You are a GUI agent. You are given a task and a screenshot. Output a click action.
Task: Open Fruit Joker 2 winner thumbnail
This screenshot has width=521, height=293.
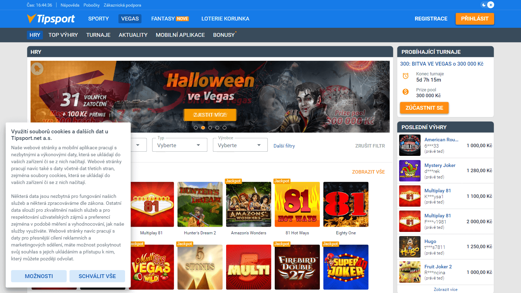(410, 272)
